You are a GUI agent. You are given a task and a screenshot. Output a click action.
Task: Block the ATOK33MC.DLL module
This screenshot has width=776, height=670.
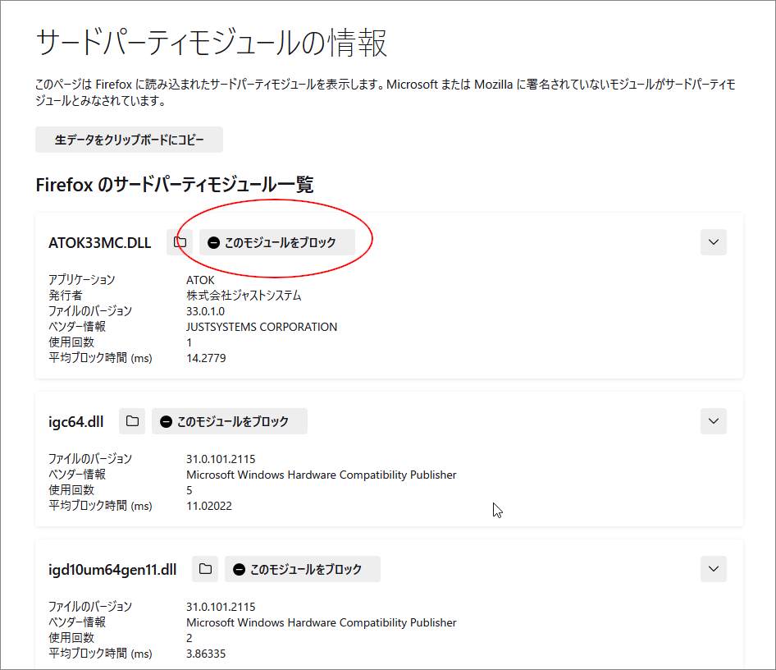pos(277,242)
